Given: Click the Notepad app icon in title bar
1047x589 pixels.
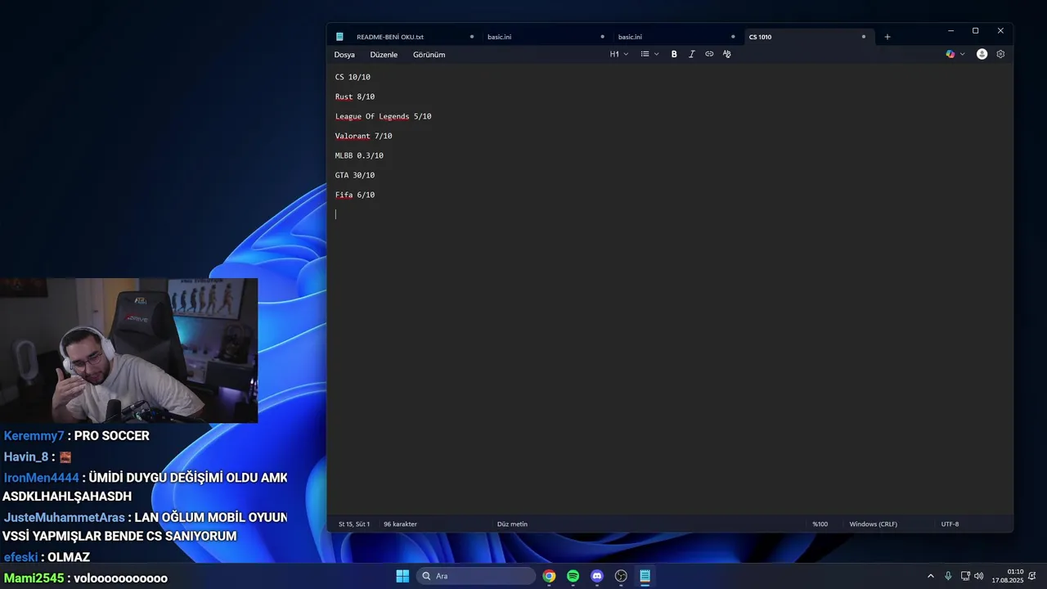Looking at the screenshot, I should tap(339, 37).
